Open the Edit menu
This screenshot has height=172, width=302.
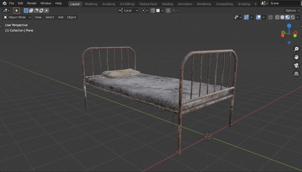click(x=20, y=3)
